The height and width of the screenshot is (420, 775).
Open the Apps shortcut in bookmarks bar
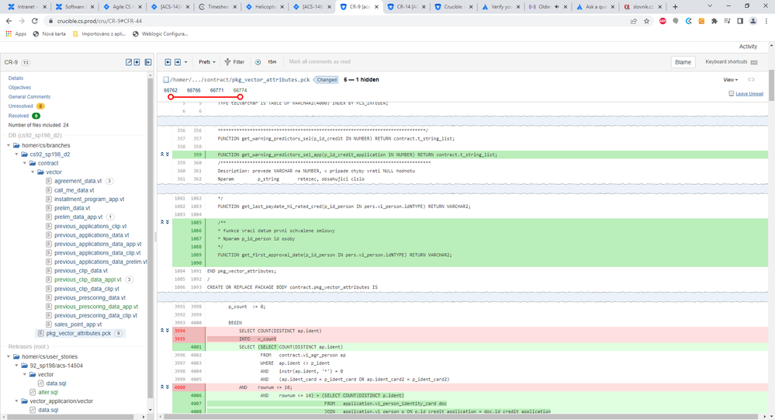coord(16,33)
